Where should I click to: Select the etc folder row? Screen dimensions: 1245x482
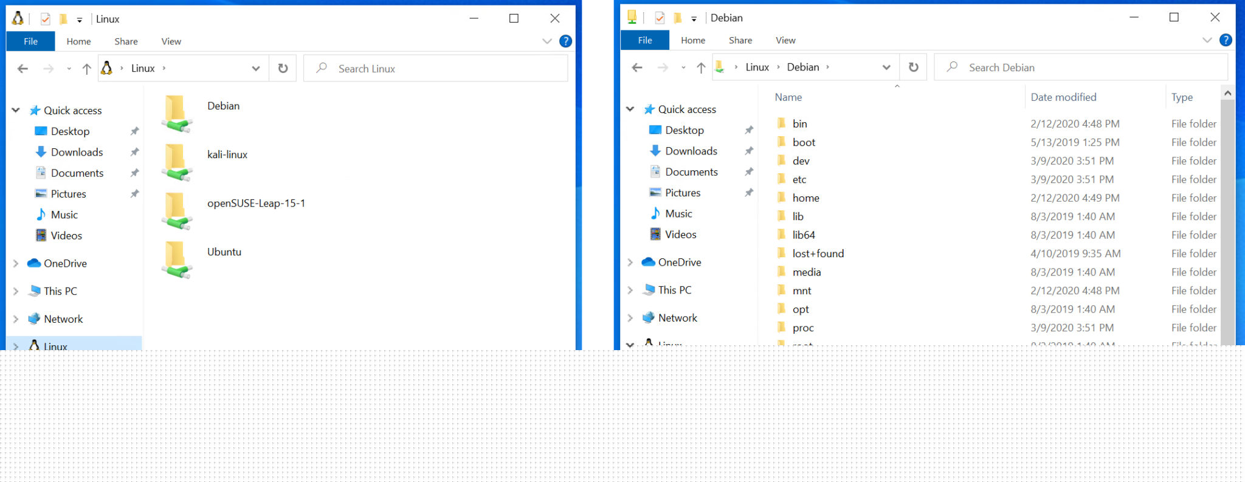coord(997,179)
